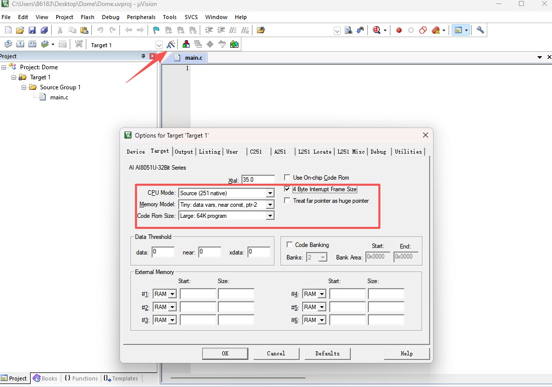Expand the Memory Model combo box

(270, 205)
